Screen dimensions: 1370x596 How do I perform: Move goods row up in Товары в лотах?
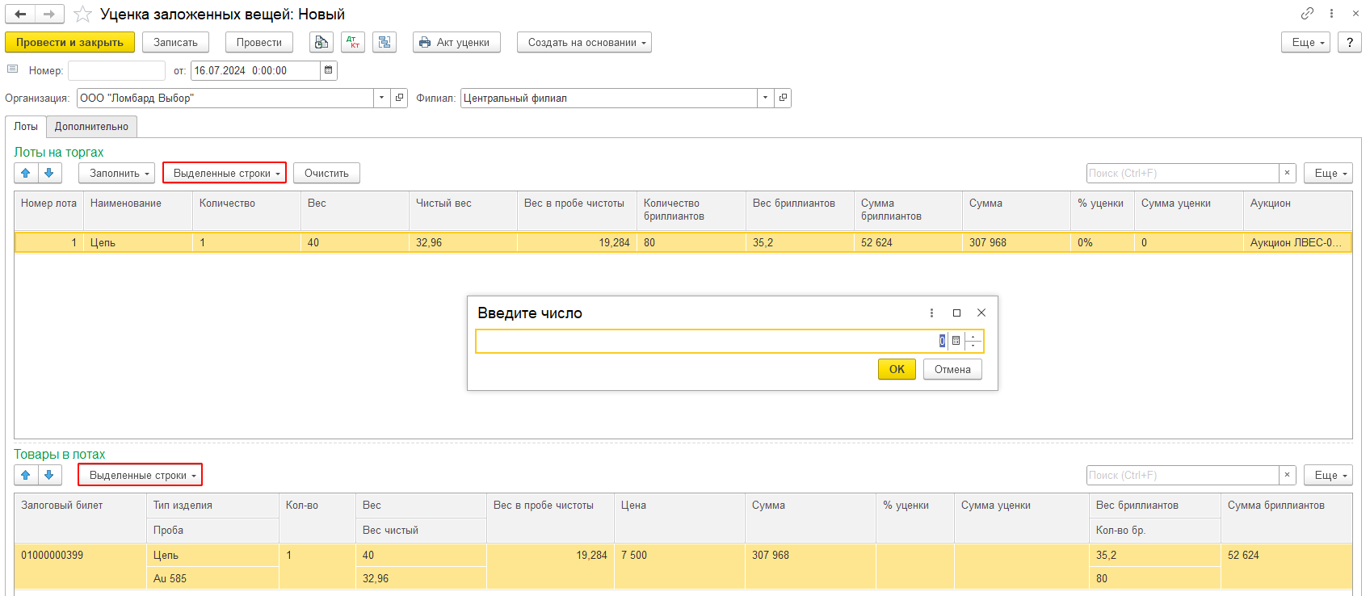pyautogui.click(x=26, y=475)
